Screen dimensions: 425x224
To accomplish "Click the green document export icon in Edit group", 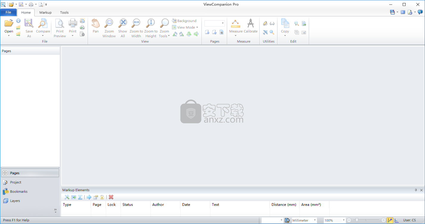I will coord(304,24).
